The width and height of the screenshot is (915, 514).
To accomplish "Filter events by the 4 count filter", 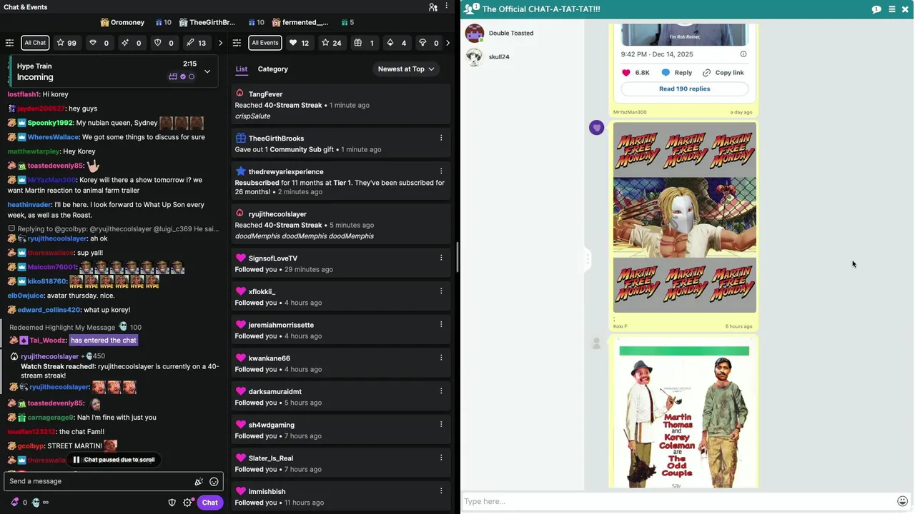I will [396, 43].
